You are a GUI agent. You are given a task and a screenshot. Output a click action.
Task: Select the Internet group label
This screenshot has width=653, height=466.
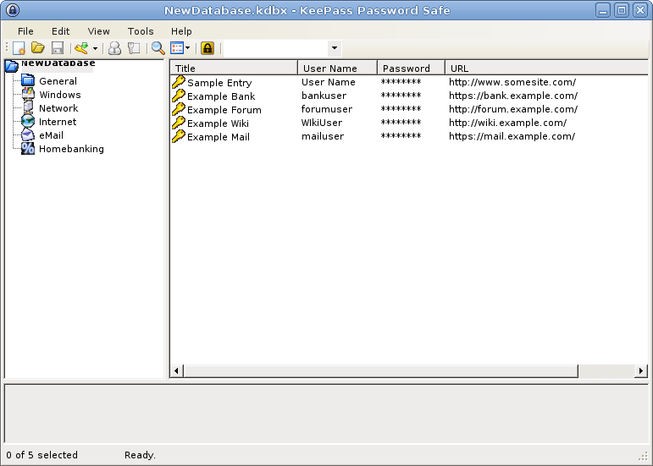pyautogui.click(x=58, y=122)
